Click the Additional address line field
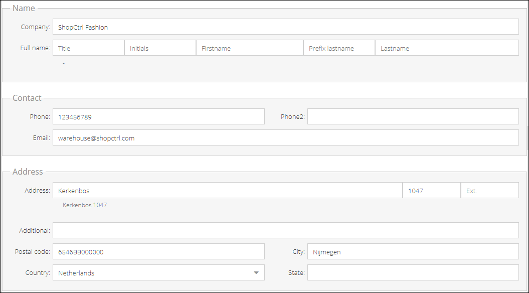 285,230
